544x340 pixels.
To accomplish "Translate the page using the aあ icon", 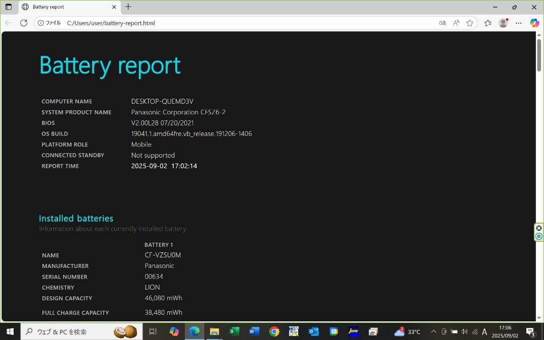I will (442, 23).
